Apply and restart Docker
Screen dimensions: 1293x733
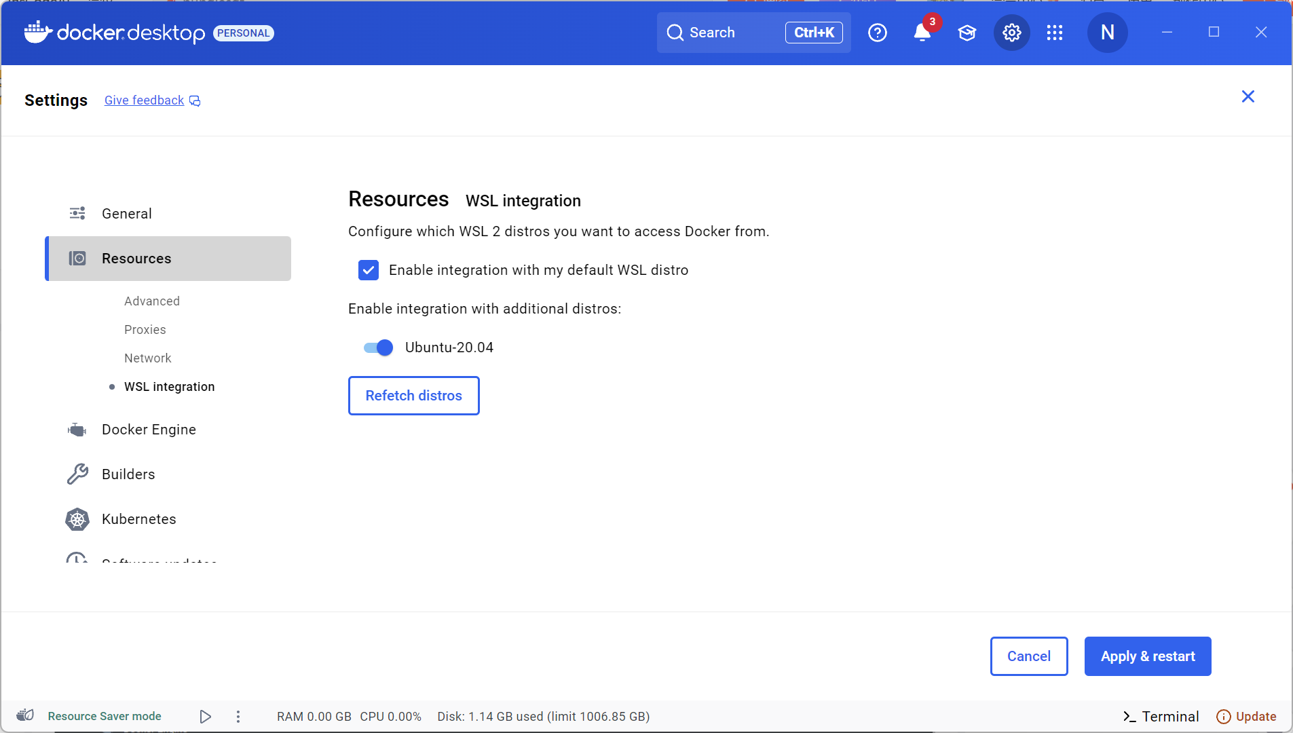coord(1147,656)
